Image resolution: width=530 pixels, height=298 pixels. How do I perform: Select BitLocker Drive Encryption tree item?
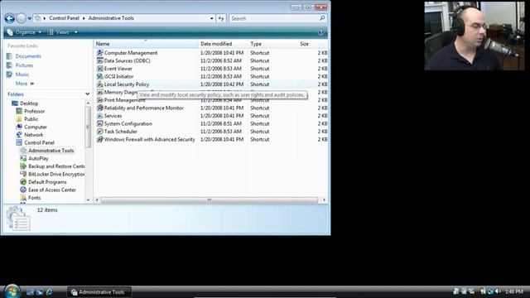(56, 174)
